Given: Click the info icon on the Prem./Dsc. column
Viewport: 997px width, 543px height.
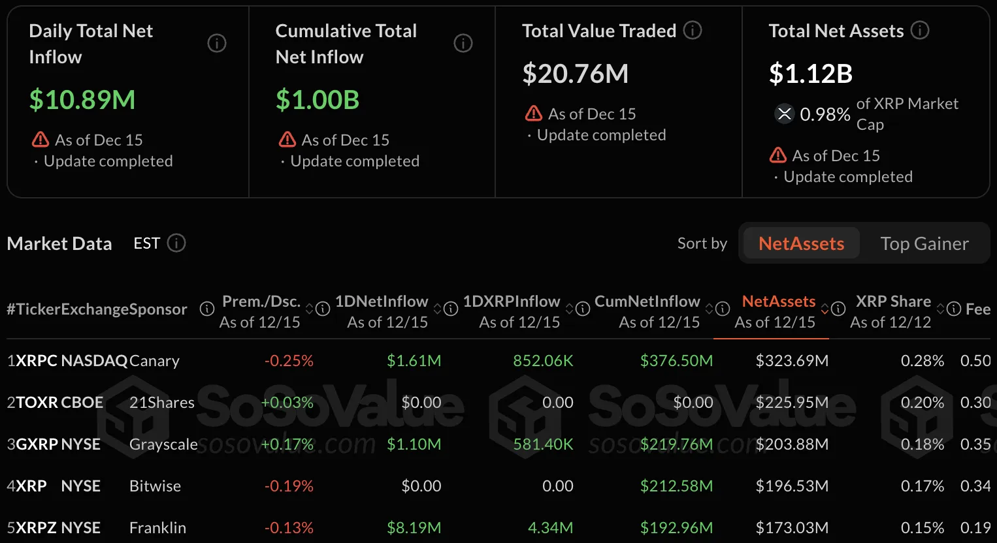Looking at the screenshot, I should [322, 309].
